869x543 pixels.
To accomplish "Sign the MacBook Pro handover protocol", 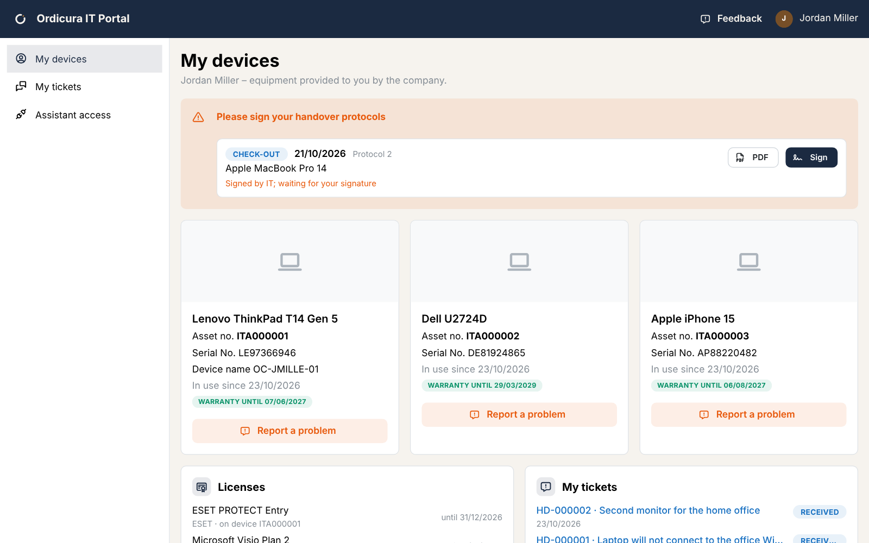I will pos(811,157).
